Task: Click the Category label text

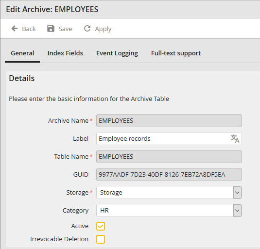Action: click(75, 211)
